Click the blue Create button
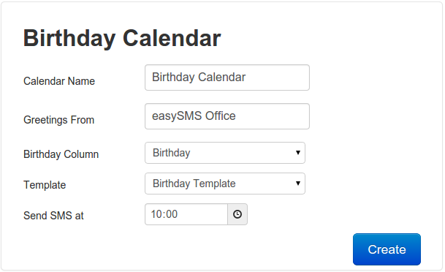The height and width of the screenshot is (272, 445). click(387, 249)
